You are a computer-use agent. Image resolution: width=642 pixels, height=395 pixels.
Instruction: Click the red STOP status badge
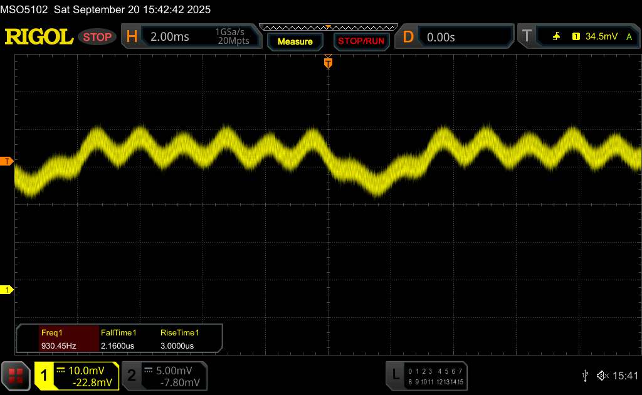tap(98, 37)
